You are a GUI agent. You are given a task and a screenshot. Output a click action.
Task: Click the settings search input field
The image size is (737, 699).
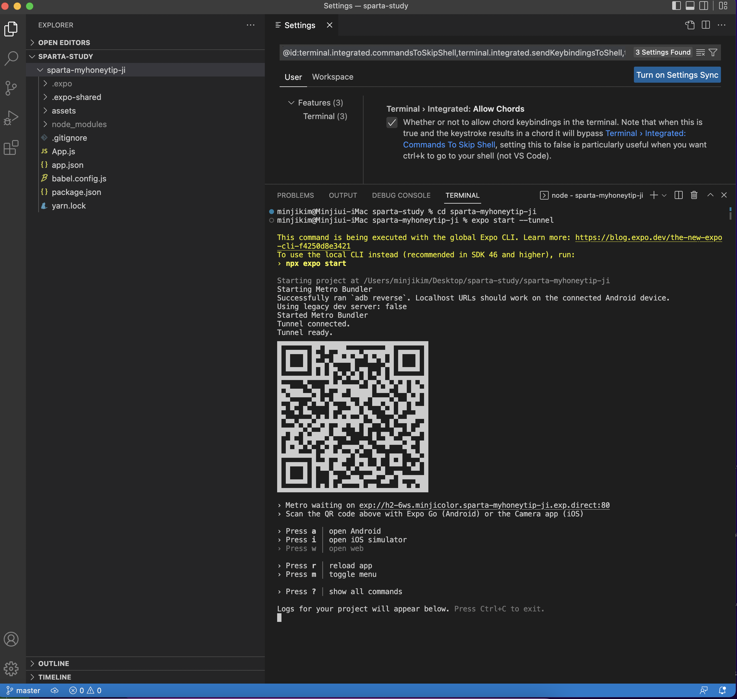click(454, 52)
